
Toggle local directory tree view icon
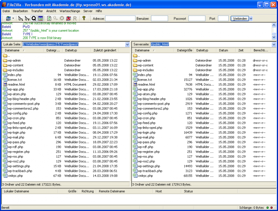(20, 18)
